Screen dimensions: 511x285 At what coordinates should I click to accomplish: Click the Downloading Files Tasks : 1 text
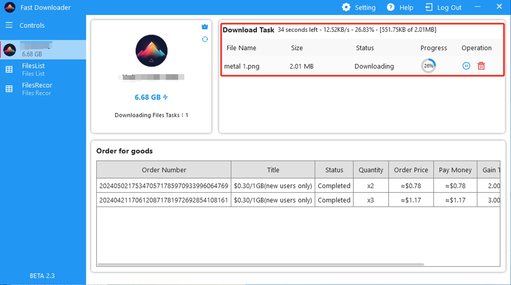coord(151,115)
